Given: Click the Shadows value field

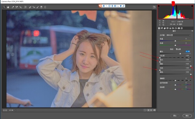Looking at the screenshot, I should click(187, 64).
